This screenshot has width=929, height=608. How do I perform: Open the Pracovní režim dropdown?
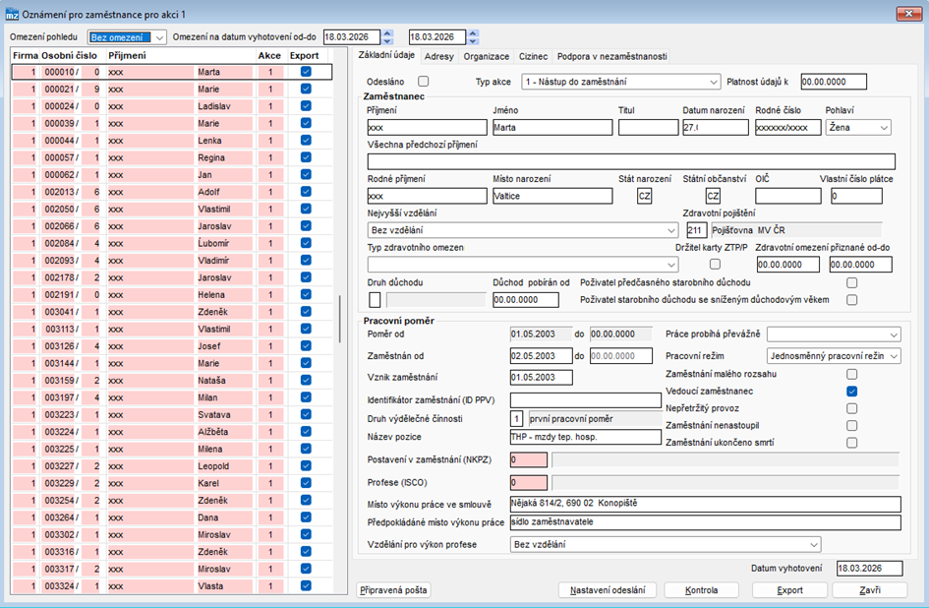[x=834, y=356]
